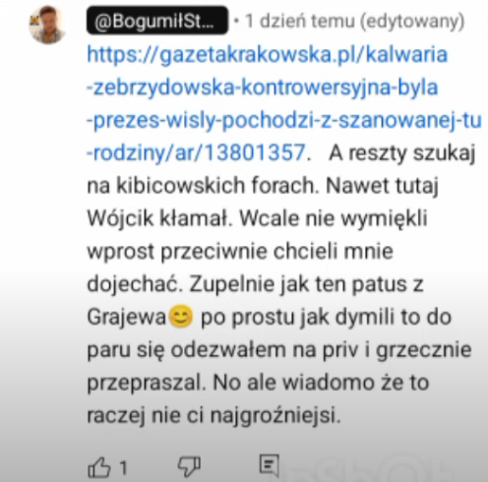Click the word 'przepraszal' in the comment
Viewport: 488px width, 482px height.
coord(146,383)
